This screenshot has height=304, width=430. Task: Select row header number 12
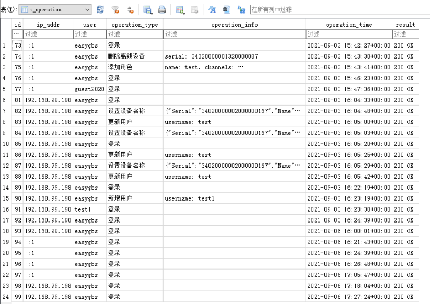(x=6, y=166)
